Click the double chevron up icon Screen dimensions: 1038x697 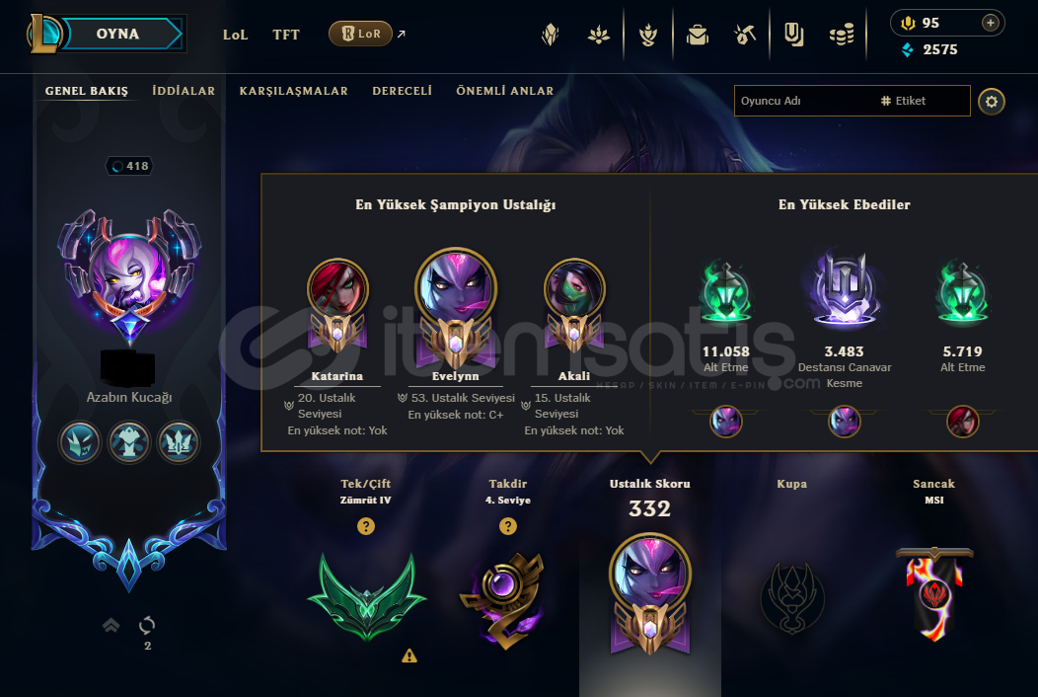tap(111, 624)
